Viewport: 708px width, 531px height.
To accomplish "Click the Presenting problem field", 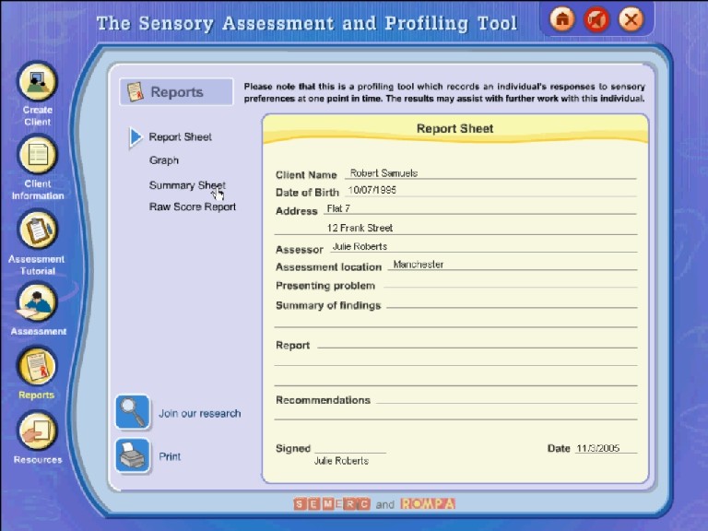I will (x=510, y=286).
